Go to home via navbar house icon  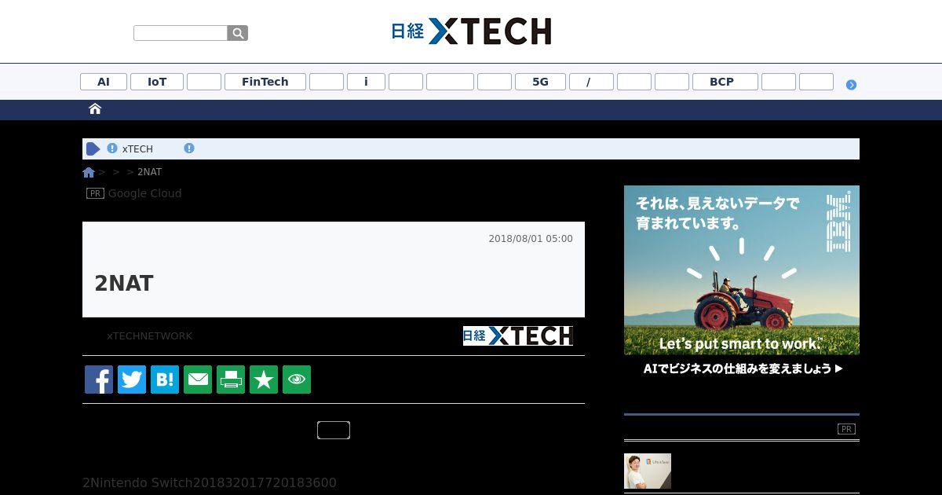95,109
